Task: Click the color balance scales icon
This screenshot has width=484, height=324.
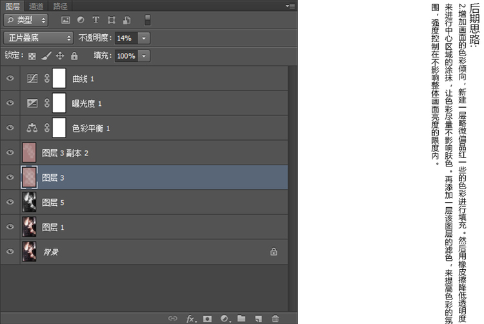Action: tap(32, 128)
